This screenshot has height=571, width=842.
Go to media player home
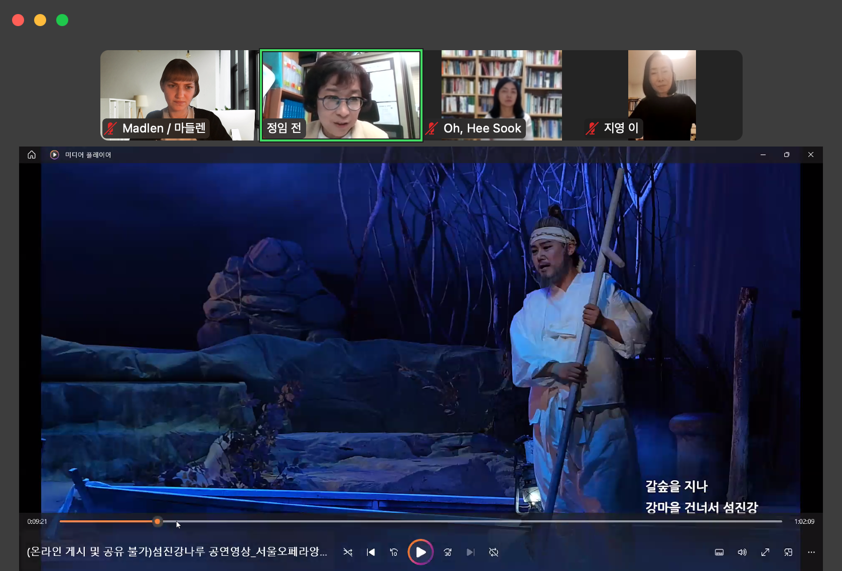(32, 155)
